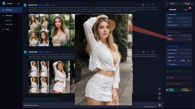Click the info icon beside second generation timestamp
This screenshot has height=109, width=195.
point(51,52)
